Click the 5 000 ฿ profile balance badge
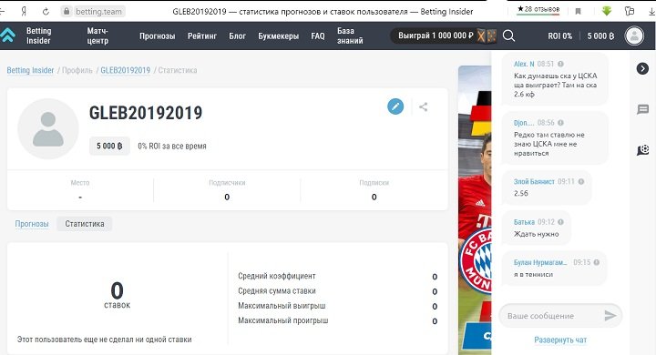The image size is (656, 355). tap(109, 146)
